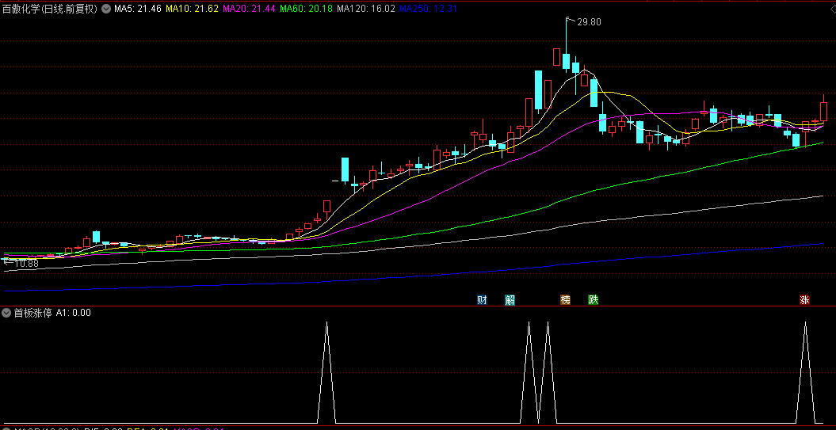Click the 跌 limit-down event marker
Viewport: 836px width, 430px height.
pos(593,300)
